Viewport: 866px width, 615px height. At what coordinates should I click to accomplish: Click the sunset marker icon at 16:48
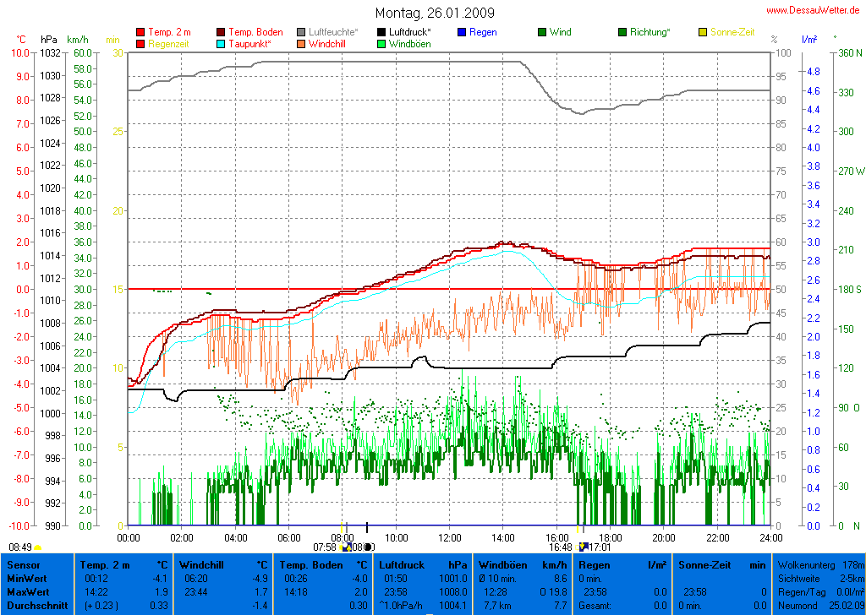(582, 547)
